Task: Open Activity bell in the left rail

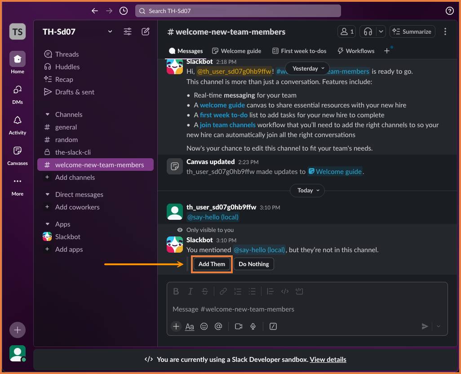Action: 18,125
